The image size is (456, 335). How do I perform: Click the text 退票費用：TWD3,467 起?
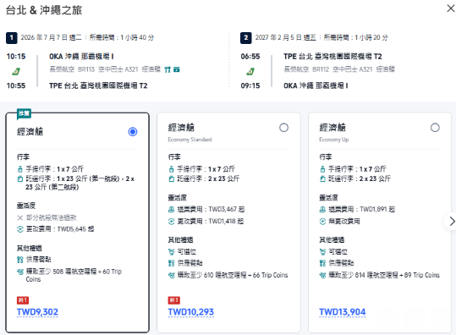coord(212,210)
